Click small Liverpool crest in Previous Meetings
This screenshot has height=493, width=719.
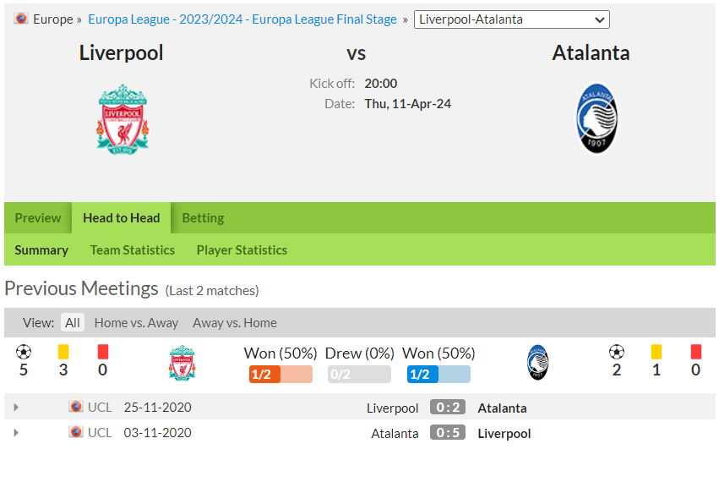pos(182,363)
